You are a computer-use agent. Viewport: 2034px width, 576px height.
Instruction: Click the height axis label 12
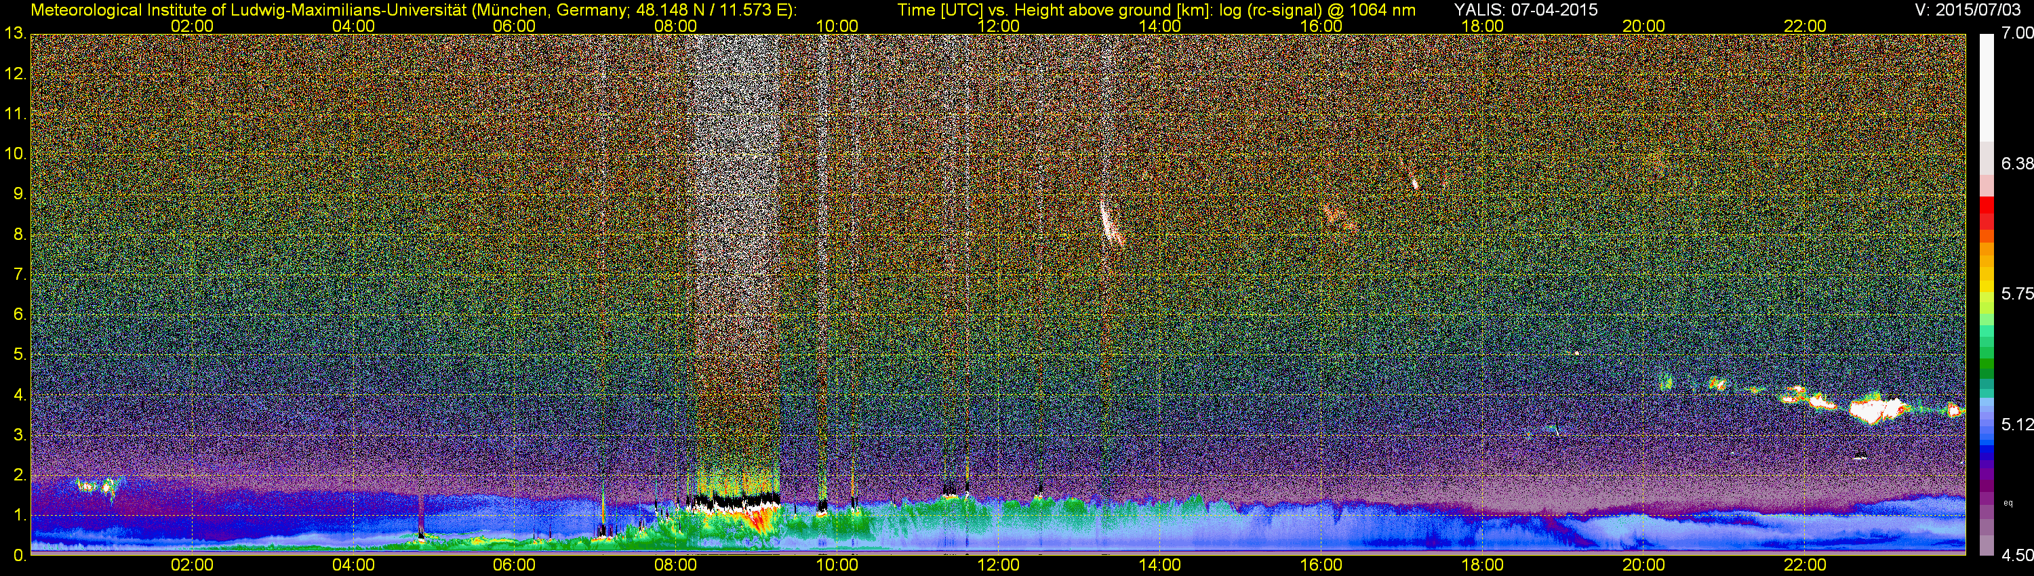click(15, 74)
